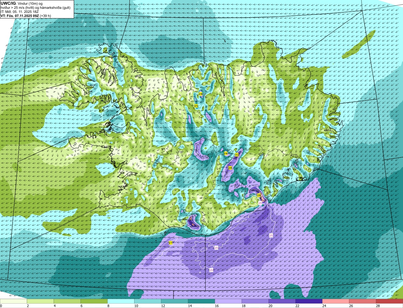Select the medium purple 18–20 m/s legend swatch
This screenshot has width=403, height=308.
tap(255, 301)
